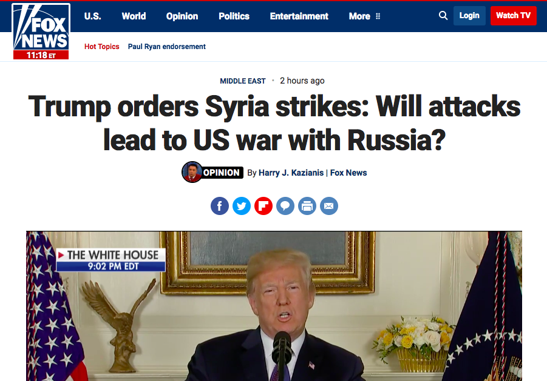Open author Harry J. Kazianis page
Screen dimensions: 547x381
click(291, 173)
